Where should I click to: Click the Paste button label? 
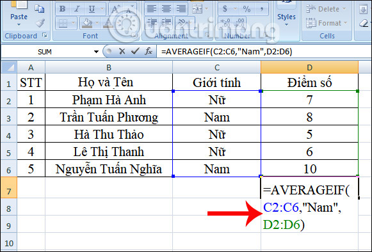point(19,17)
